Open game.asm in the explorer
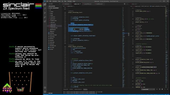The image size is (170, 95). pyautogui.click(x=54, y=19)
